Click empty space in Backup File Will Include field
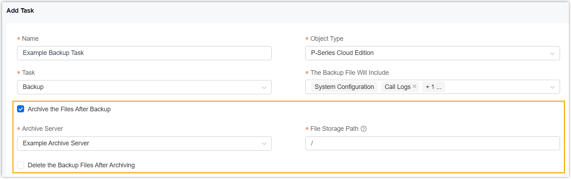 [497, 87]
